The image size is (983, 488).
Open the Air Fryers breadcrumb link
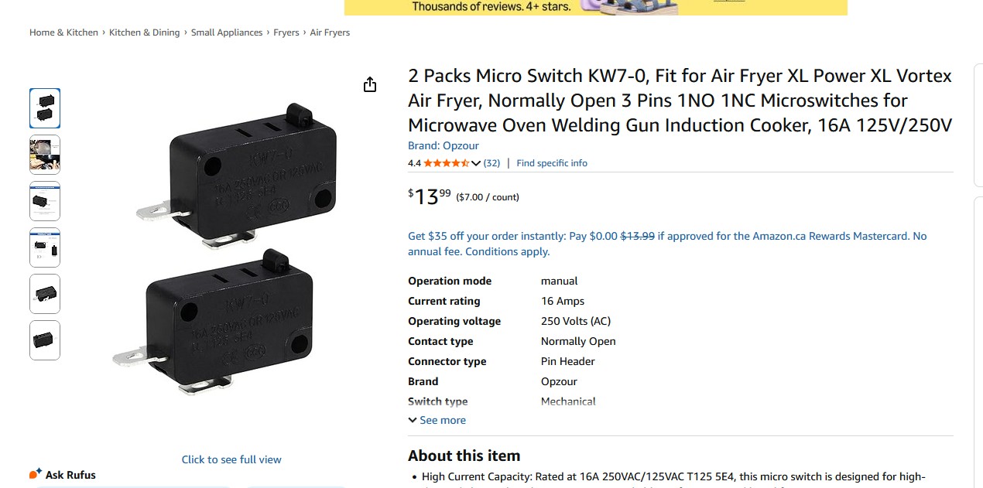pyautogui.click(x=330, y=32)
